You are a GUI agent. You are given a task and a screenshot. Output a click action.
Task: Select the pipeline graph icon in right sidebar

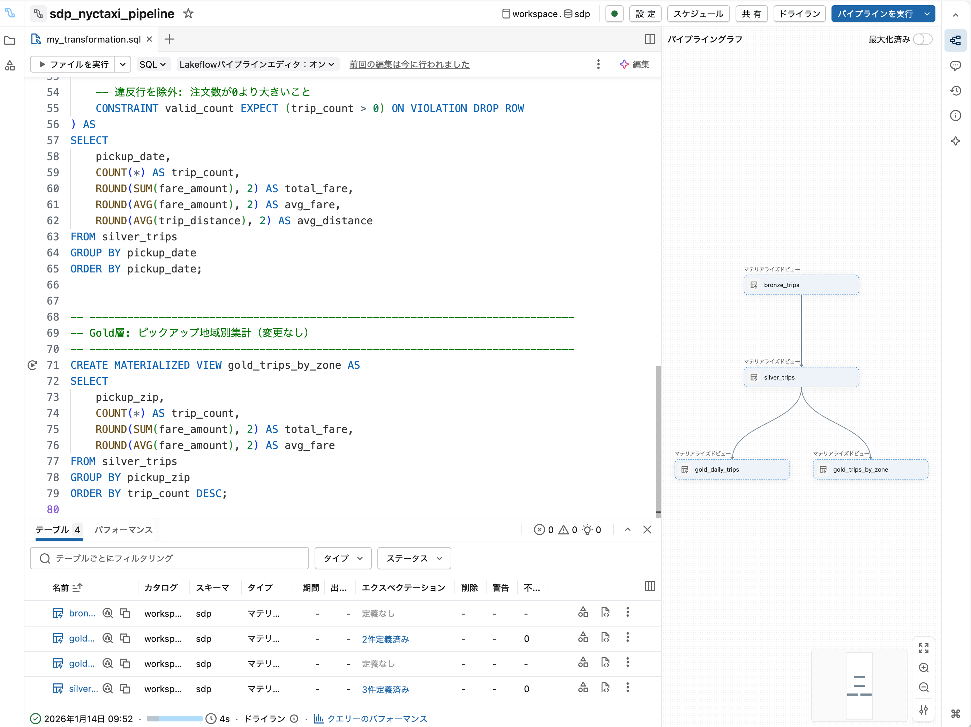(x=956, y=40)
